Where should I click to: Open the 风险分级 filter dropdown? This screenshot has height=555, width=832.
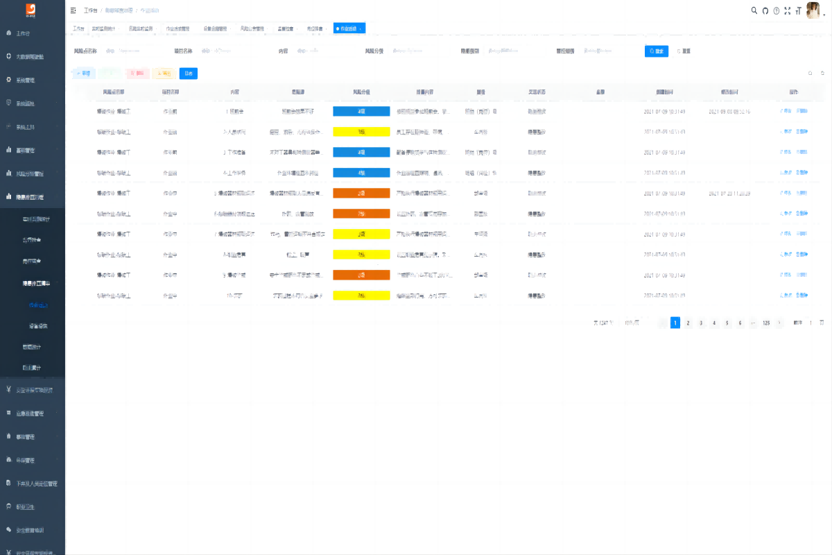416,51
